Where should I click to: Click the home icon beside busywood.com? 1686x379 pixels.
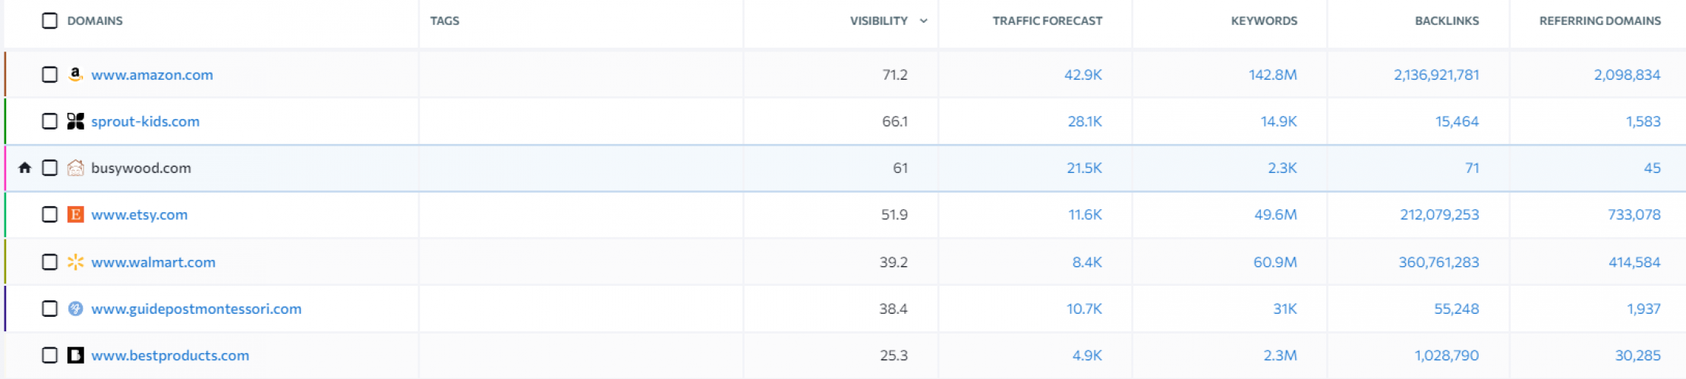pyautogui.click(x=25, y=168)
